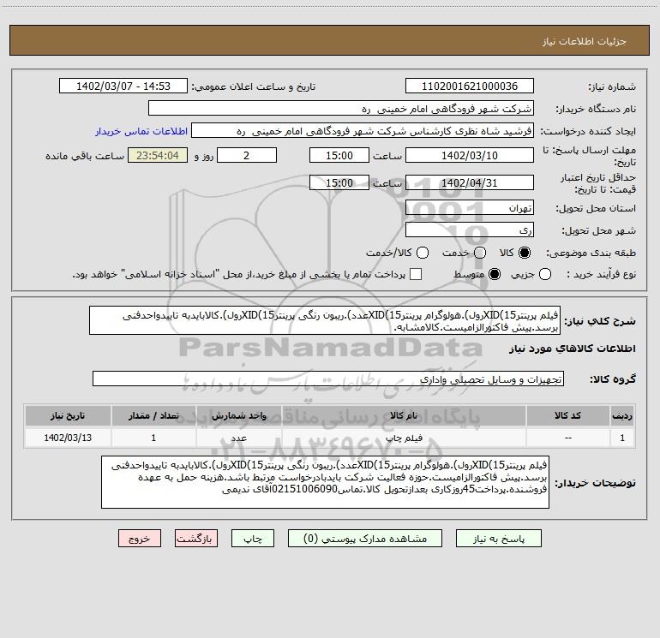This screenshot has height=638, width=660.
Task: Click the توضیحات خریدار text area
Action: pos(326,482)
